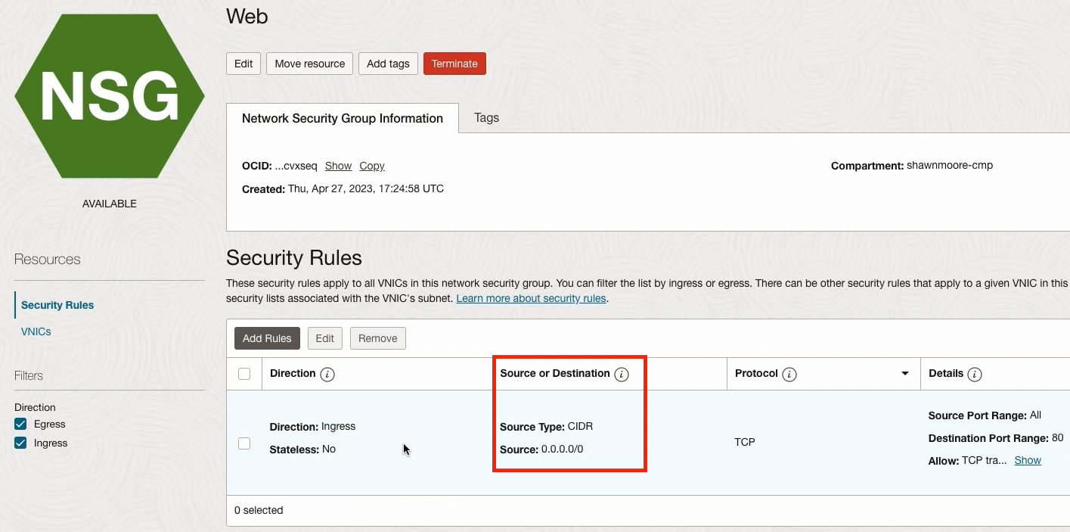The image size is (1070, 532).
Task: Click the info icon next to Direction
Action: click(327, 375)
